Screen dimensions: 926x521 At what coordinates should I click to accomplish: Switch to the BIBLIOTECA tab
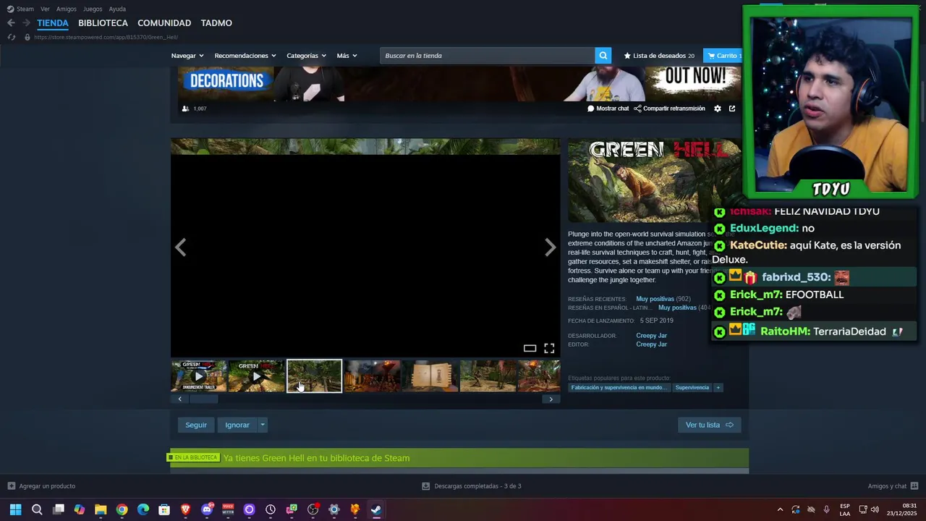[103, 23]
